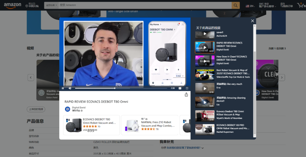Click the 78 ratings count for NARWAL
Screen dimensions: 306x157
[157, 129]
